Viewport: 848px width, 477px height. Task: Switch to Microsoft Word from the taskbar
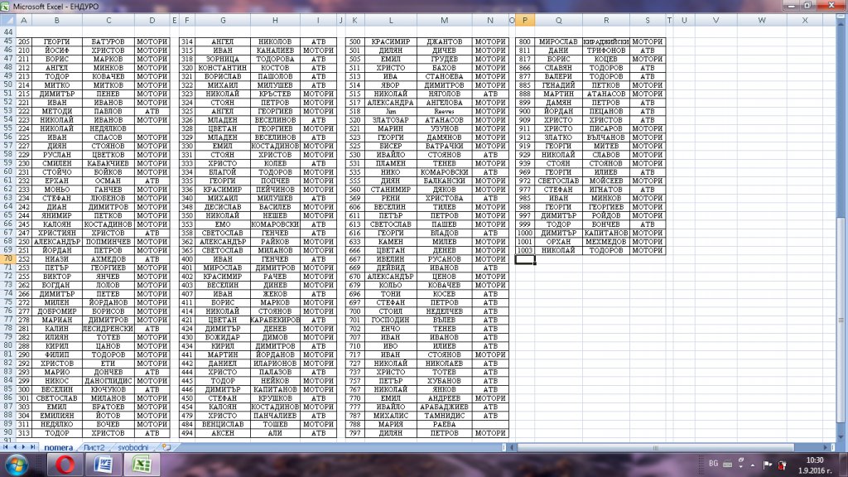pos(103,465)
